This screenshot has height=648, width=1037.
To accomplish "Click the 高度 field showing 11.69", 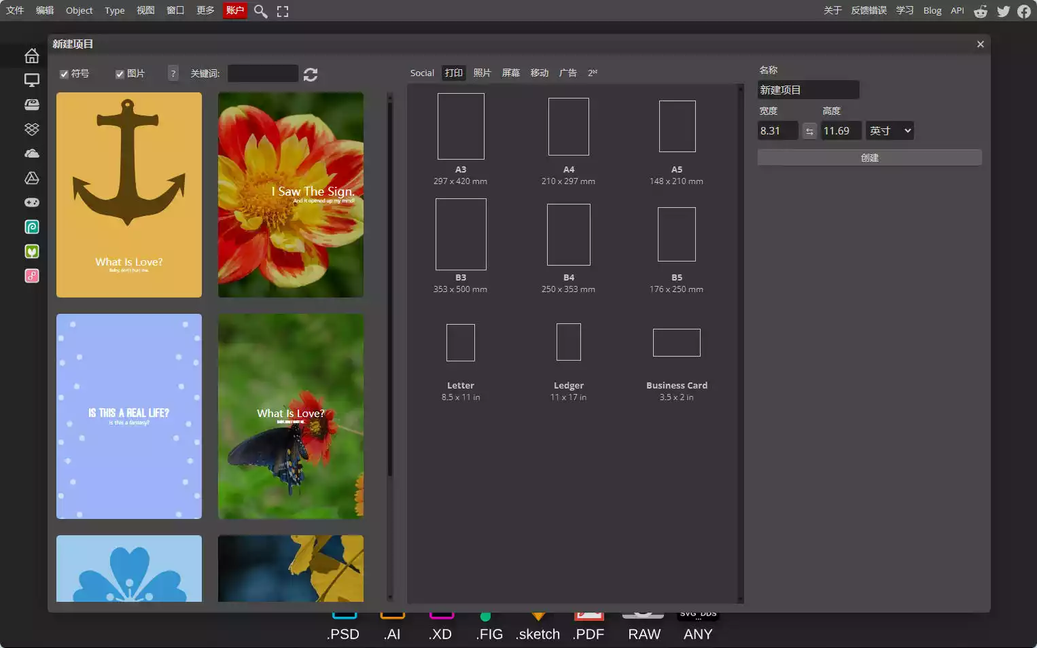I will click(841, 130).
